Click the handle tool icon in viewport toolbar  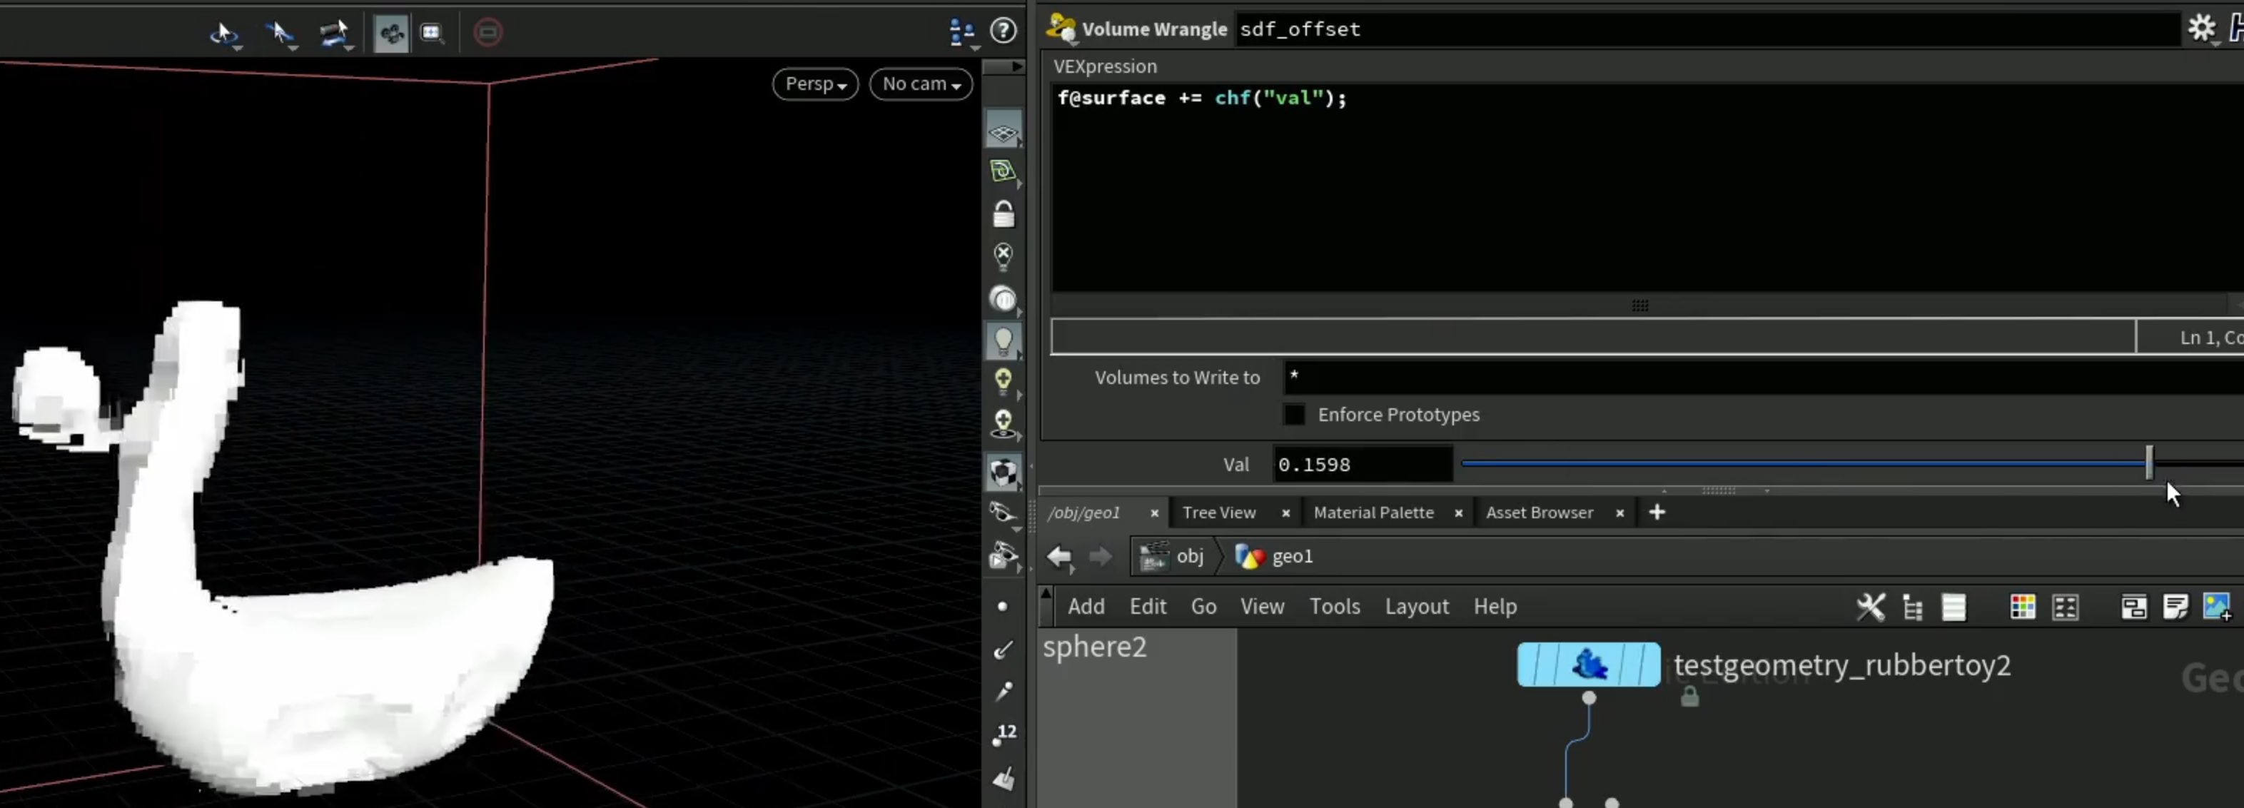[335, 33]
